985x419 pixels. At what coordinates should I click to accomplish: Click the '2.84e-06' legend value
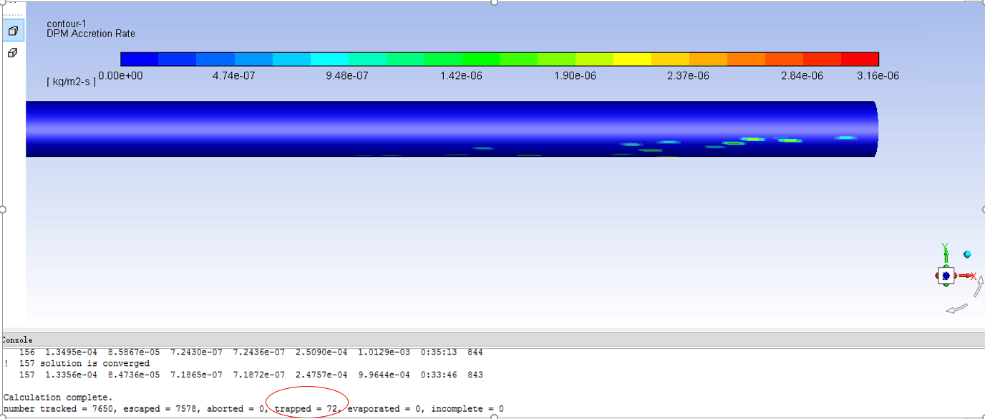click(x=802, y=75)
